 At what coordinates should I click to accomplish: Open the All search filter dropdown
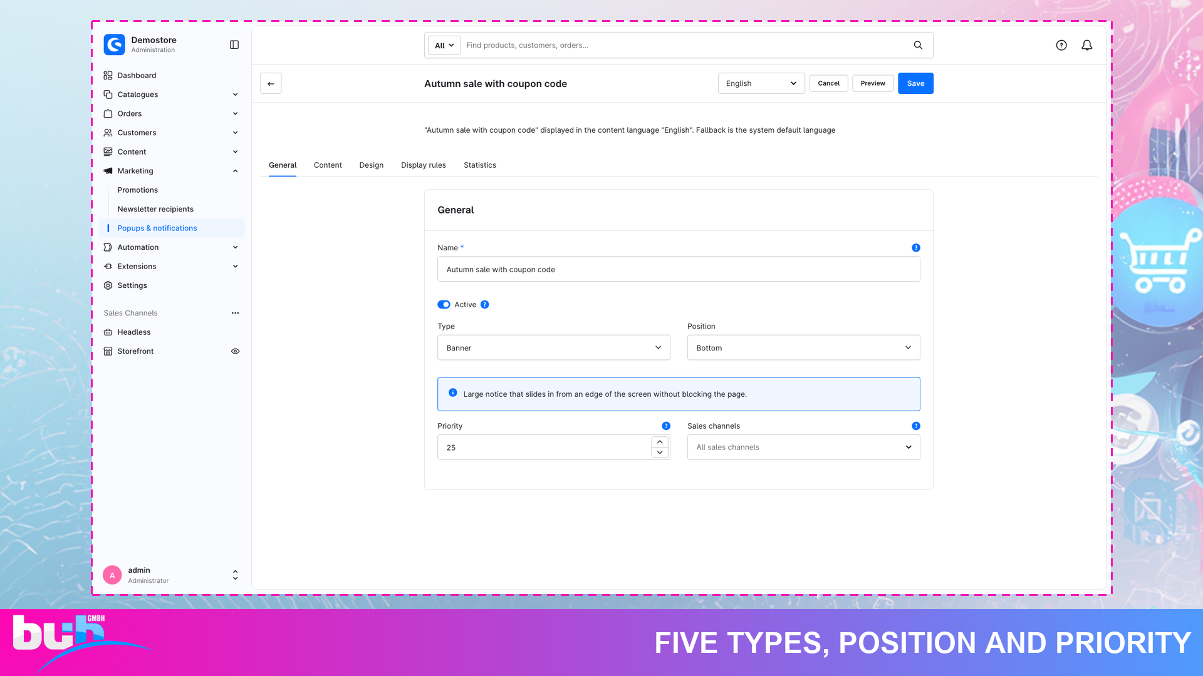(444, 45)
